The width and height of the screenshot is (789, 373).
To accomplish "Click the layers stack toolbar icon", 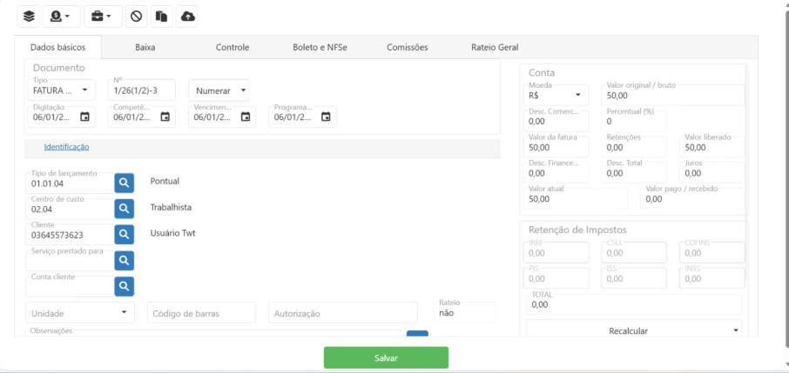I will click(30, 17).
